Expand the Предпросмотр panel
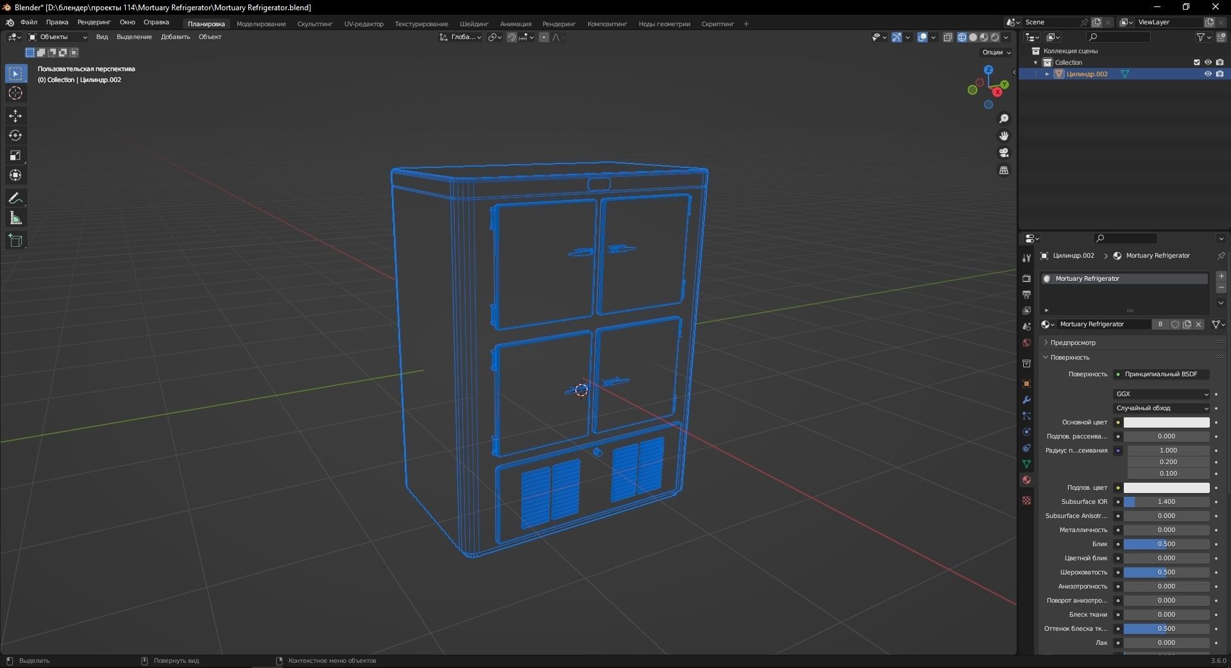 pyautogui.click(x=1073, y=343)
